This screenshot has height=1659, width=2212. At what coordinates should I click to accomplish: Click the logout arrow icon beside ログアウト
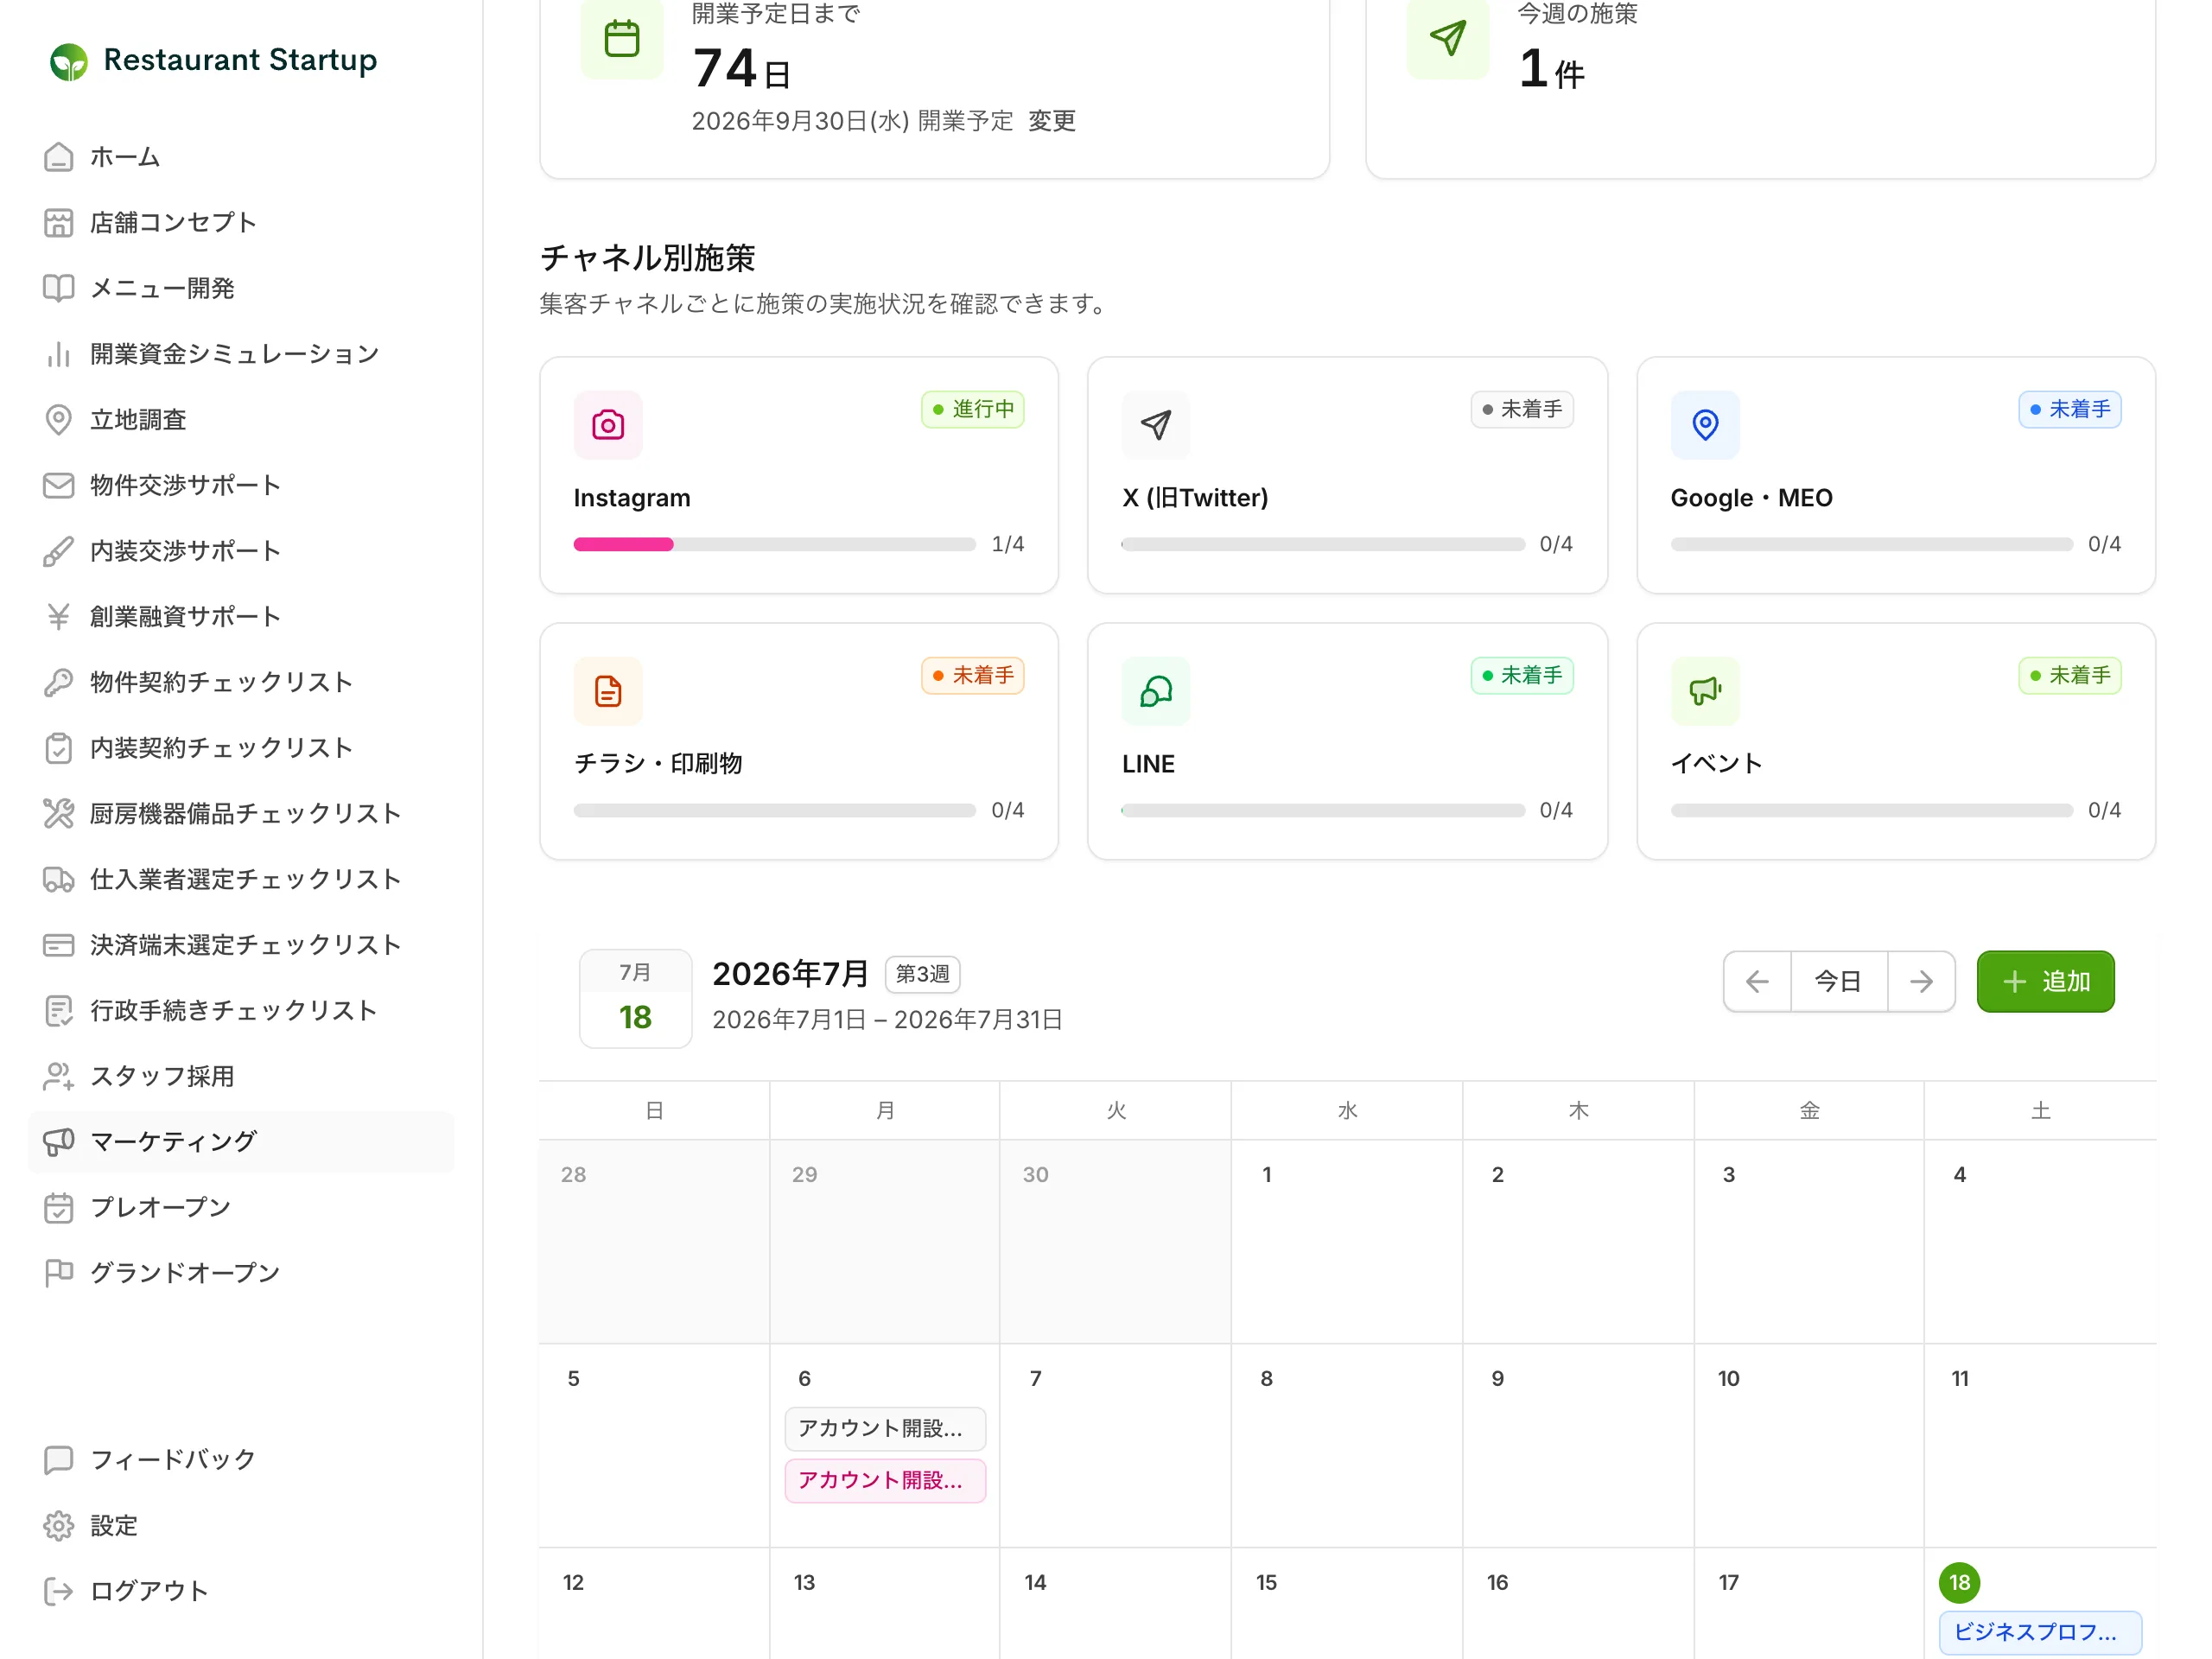click(59, 1591)
